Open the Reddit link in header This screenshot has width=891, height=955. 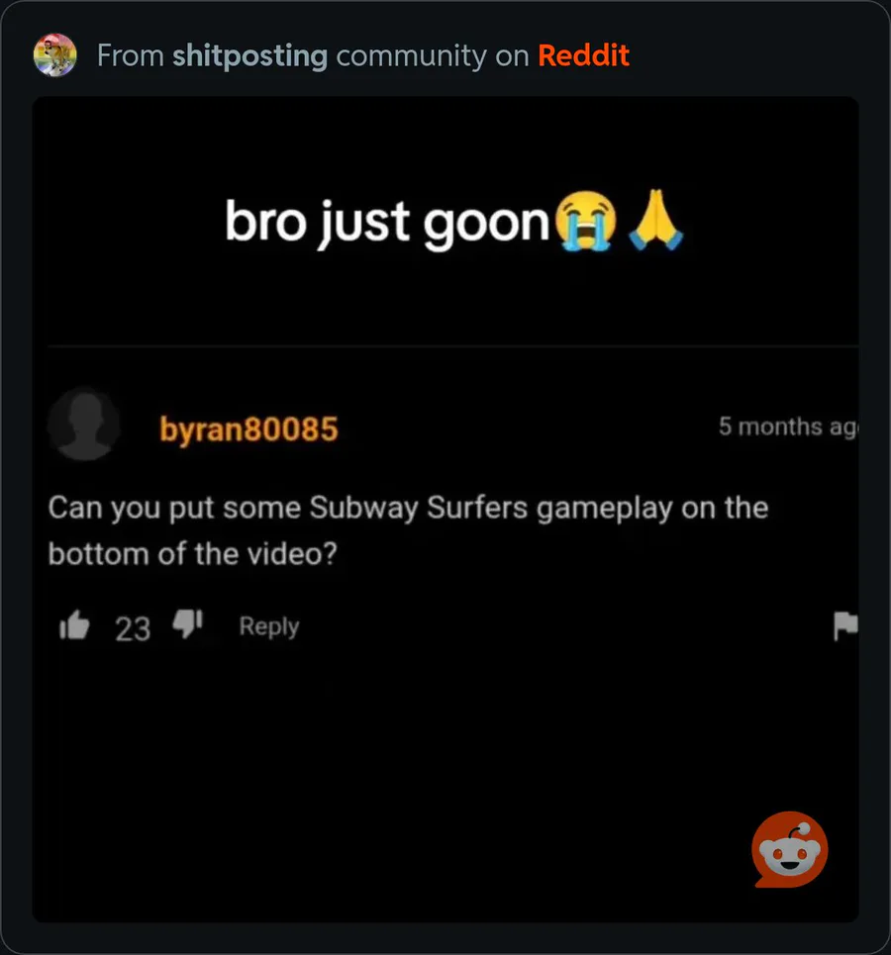click(583, 55)
